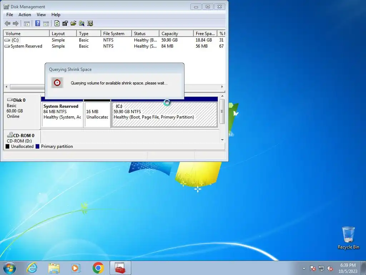Toggle the show/hide action pane icon
Image resolution: width=366 pixels, height=275 pixels.
(x=46, y=23)
